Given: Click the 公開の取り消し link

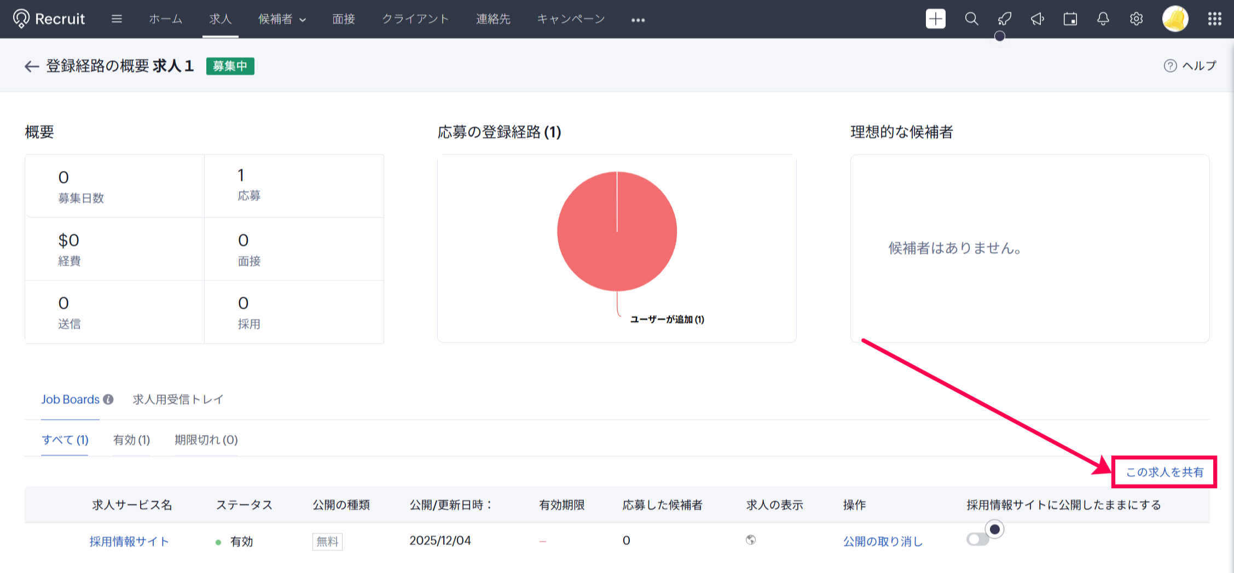Looking at the screenshot, I should coord(883,541).
